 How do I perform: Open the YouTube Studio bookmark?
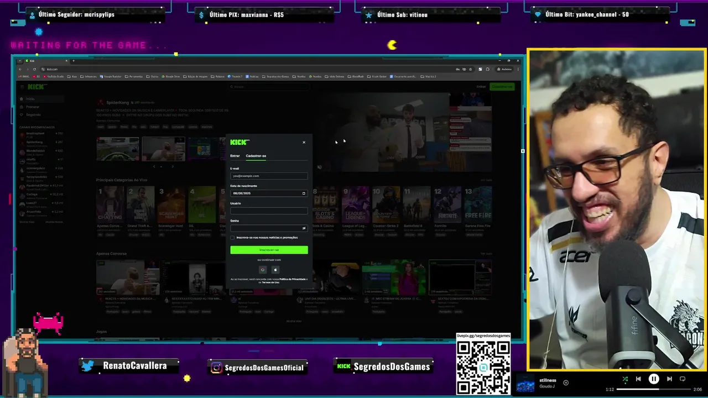[x=53, y=76]
